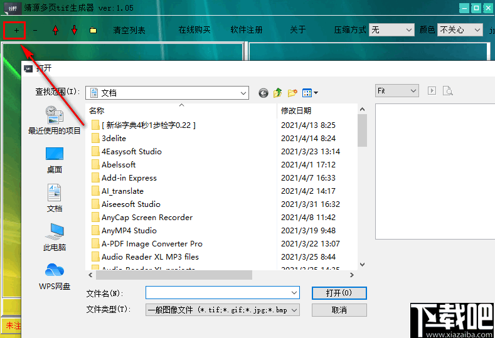Click the 取消 button

pyautogui.click(x=339, y=310)
